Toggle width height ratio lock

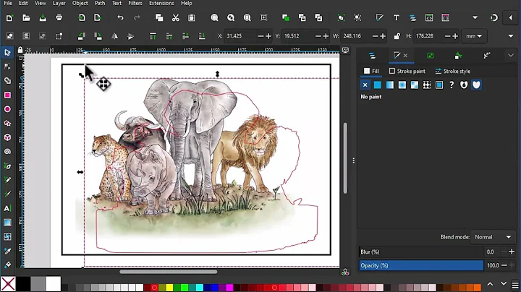(x=397, y=36)
